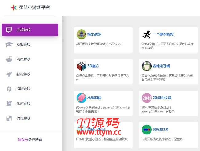Click the jQuery水果消除 description text
This screenshot has width=200, height=151.
click(103, 109)
